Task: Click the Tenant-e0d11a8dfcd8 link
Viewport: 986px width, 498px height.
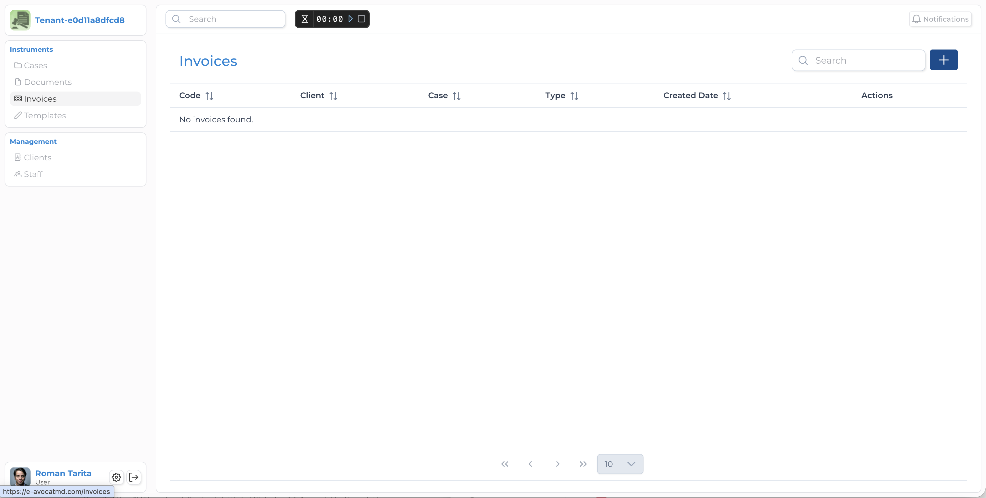Action: [80, 20]
